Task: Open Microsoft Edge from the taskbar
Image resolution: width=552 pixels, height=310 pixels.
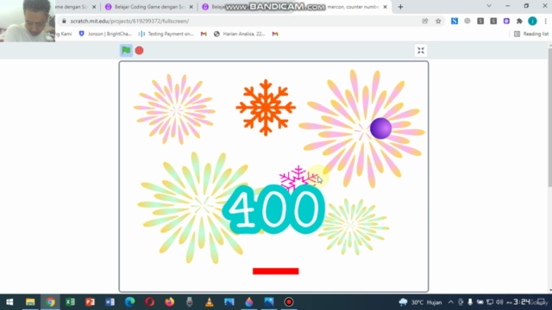Action: [x=129, y=302]
